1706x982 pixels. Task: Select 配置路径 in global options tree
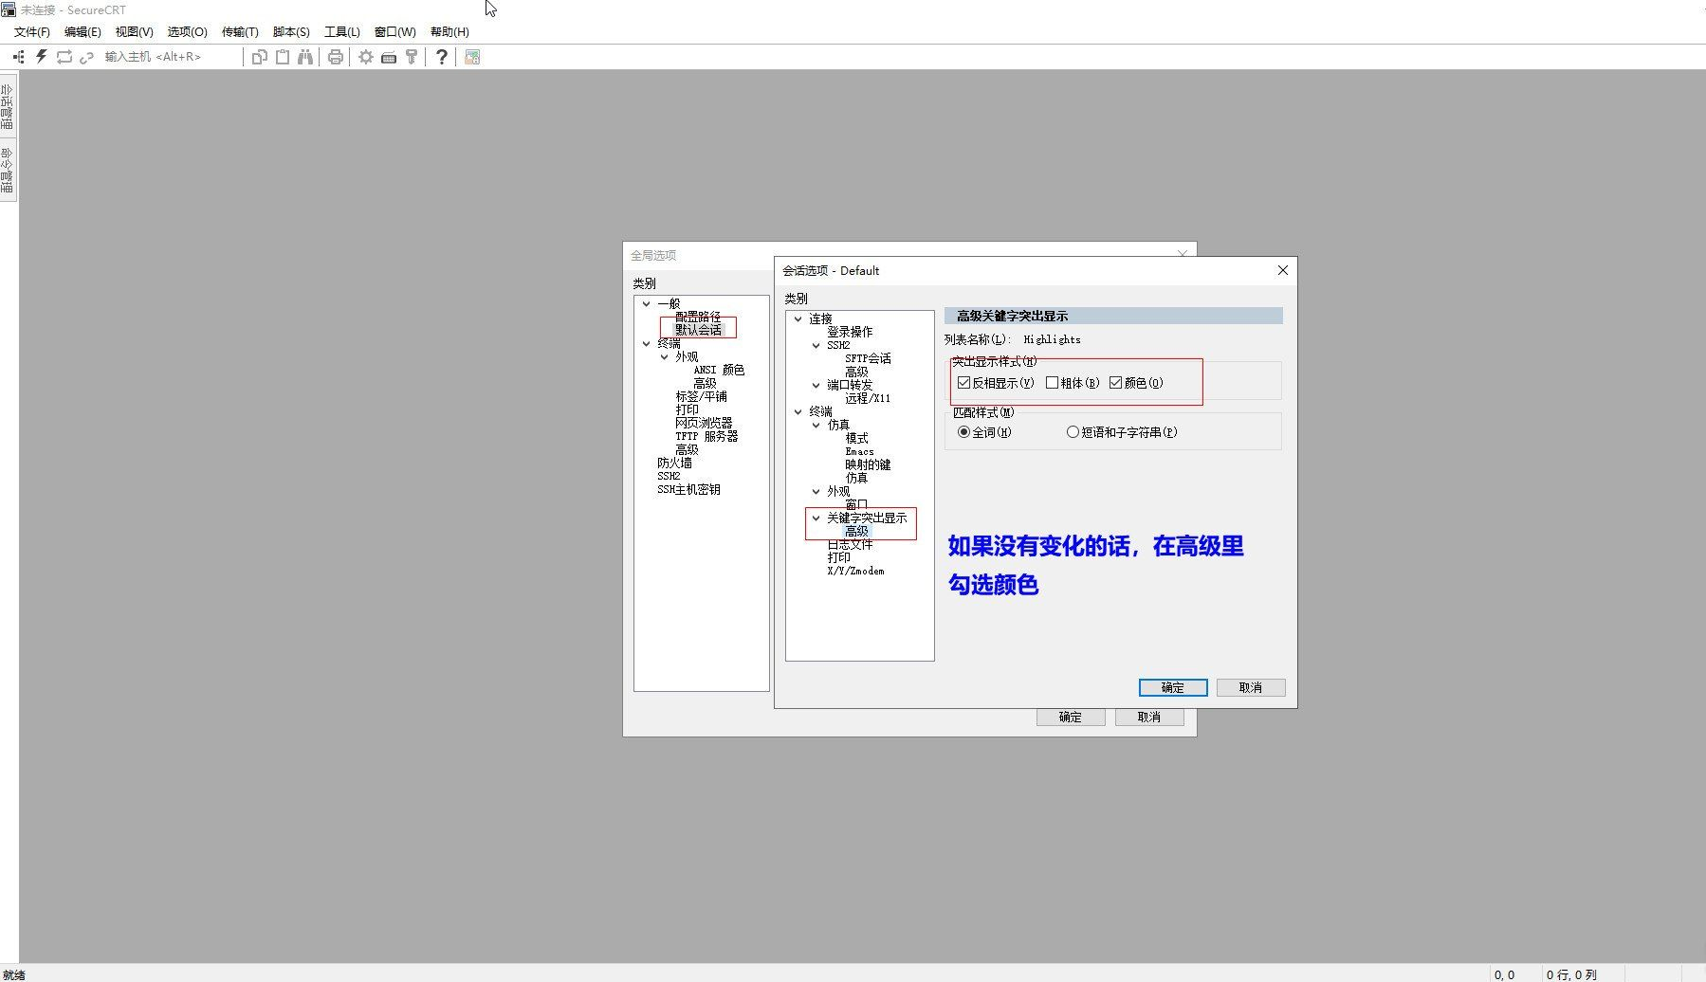[x=698, y=318]
